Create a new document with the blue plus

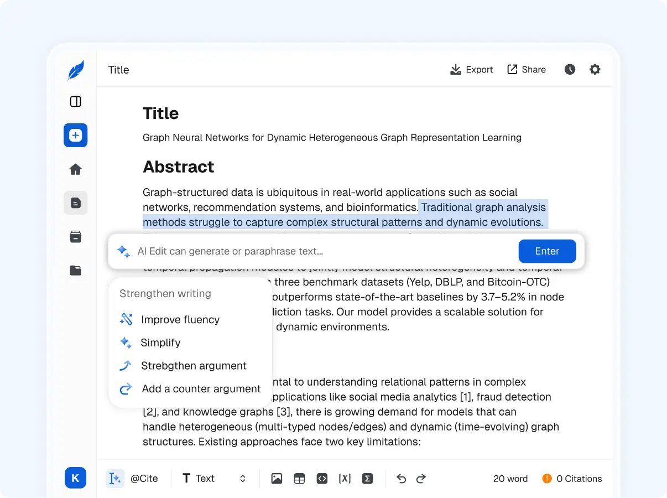[x=76, y=135]
